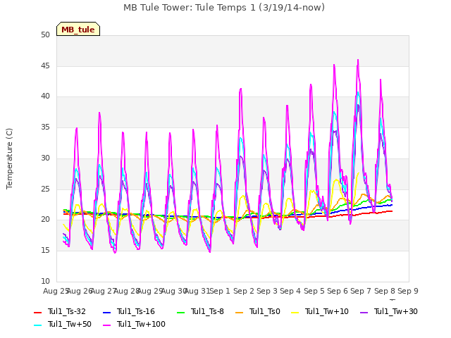Click the orange Tul1_Ts0 legend swatch

pyautogui.click(x=239, y=312)
